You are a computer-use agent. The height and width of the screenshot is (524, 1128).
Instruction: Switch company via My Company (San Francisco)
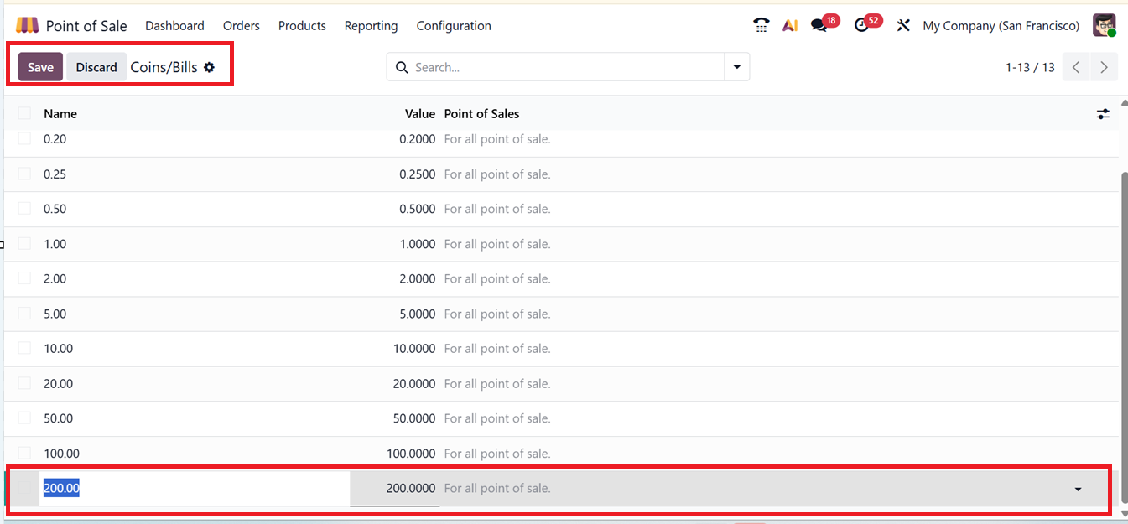(x=1001, y=26)
